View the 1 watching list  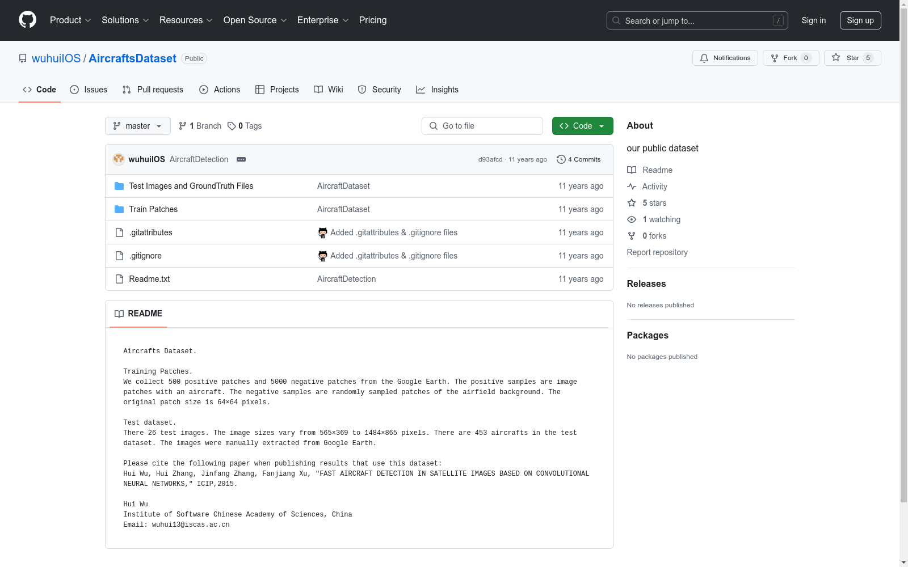(x=654, y=219)
